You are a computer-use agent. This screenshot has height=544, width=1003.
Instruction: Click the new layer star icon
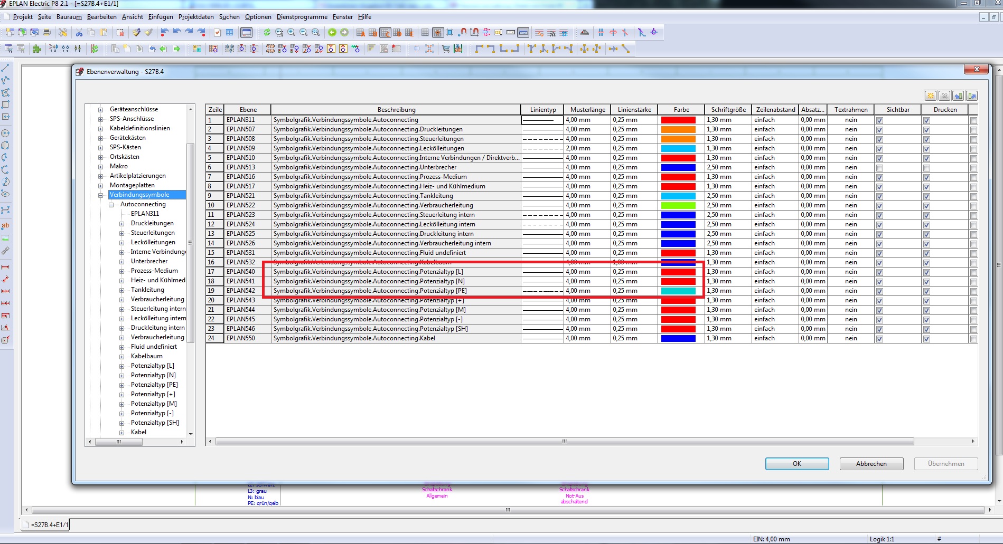point(931,96)
